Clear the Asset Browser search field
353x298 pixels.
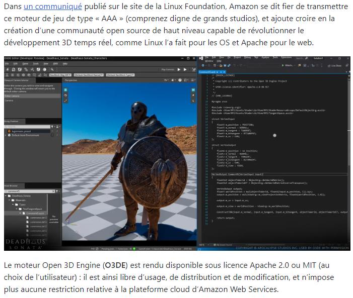[53, 191]
